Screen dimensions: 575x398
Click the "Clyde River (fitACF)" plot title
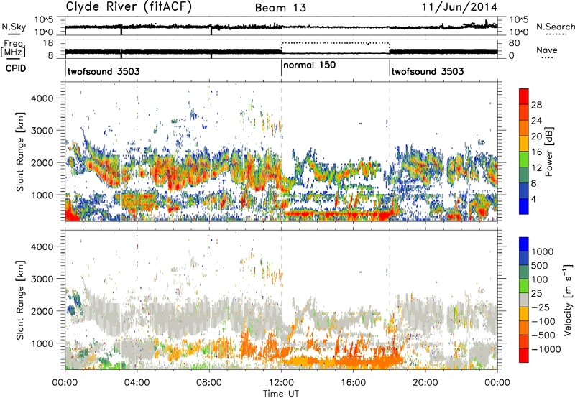129,6
